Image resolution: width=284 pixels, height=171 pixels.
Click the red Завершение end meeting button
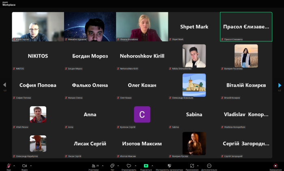point(275,166)
